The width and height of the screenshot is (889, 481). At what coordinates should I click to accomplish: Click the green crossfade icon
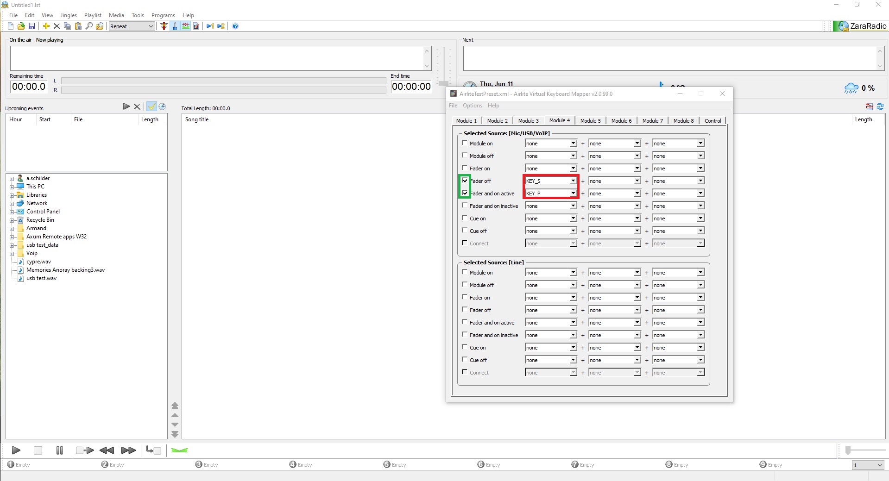[x=179, y=450]
